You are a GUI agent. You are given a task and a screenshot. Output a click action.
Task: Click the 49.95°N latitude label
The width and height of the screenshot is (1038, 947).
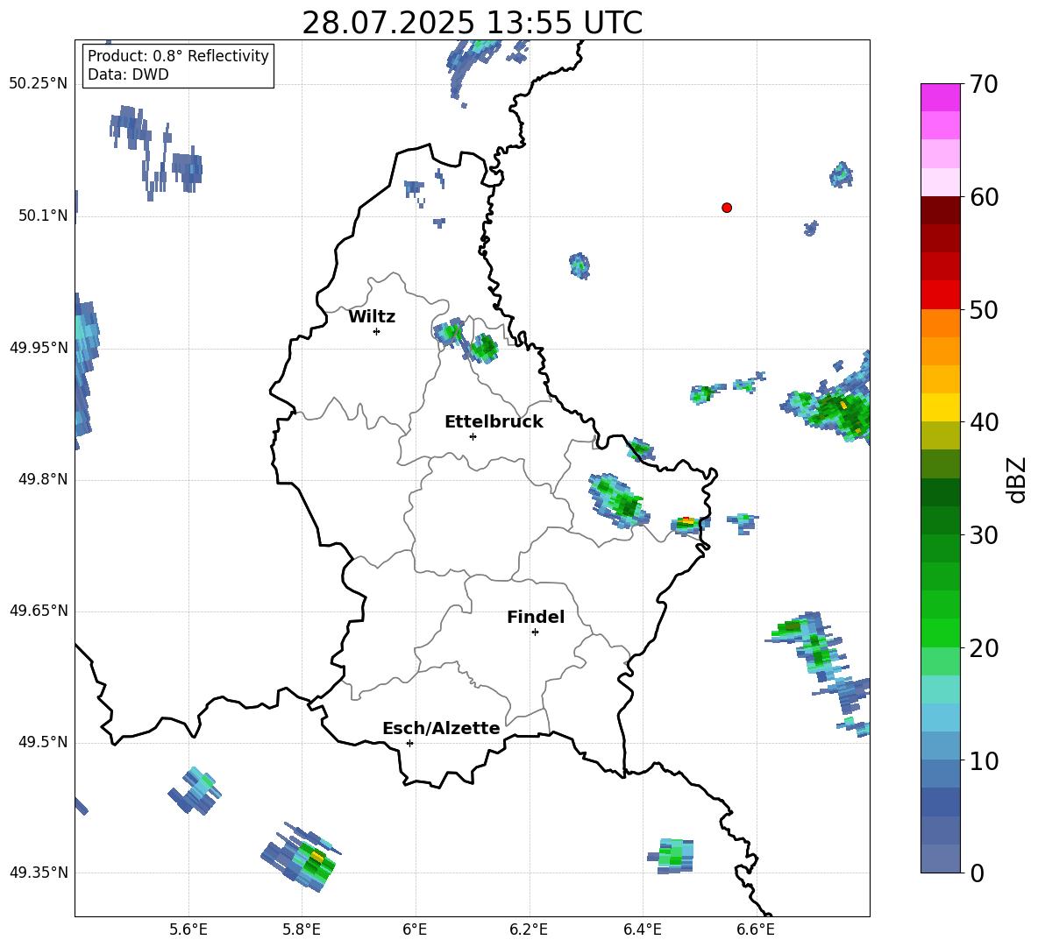pos(38,348)
